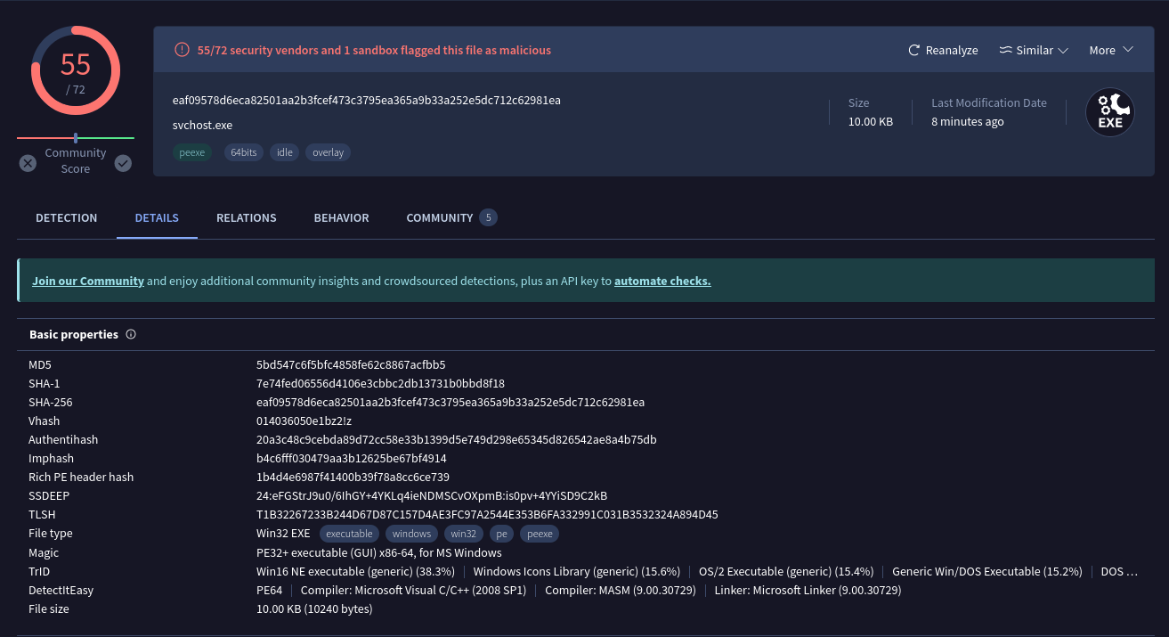The width and height of the screenshot is (1169, 637).
Task: Click the peexe tag under svchost.exe
Action: tap(191, 152)
